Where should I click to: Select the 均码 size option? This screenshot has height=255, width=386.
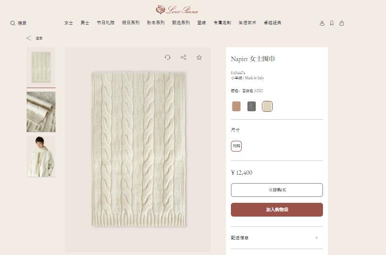point(236,146)
